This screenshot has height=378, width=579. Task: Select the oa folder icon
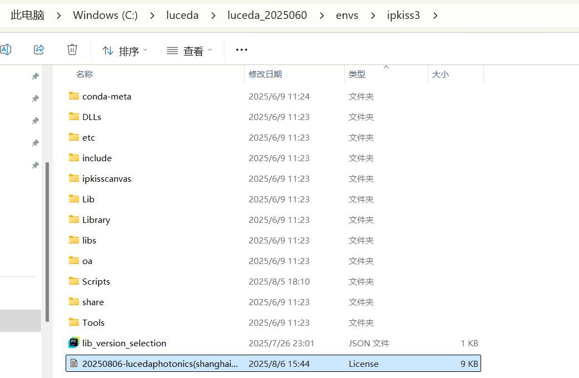tap(74, 261)
